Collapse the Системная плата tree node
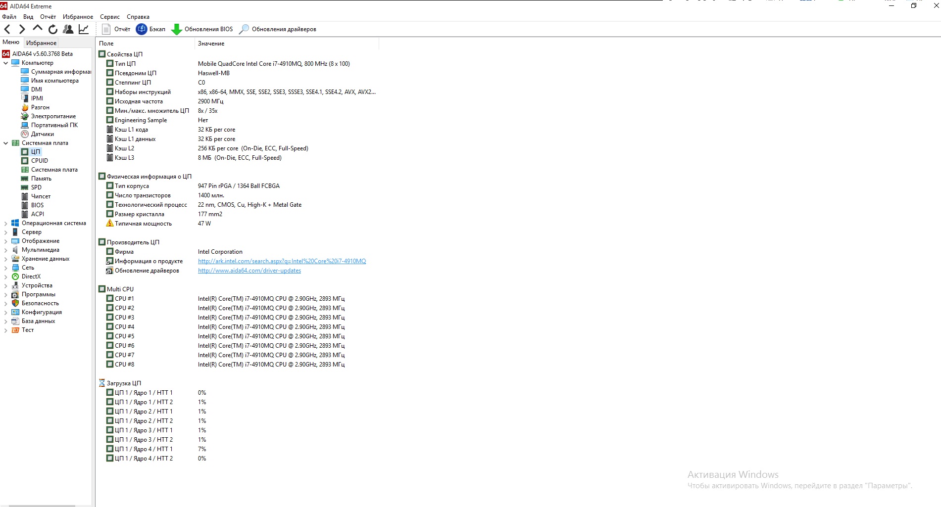This screenshot has width=941, height=507. 6,143
